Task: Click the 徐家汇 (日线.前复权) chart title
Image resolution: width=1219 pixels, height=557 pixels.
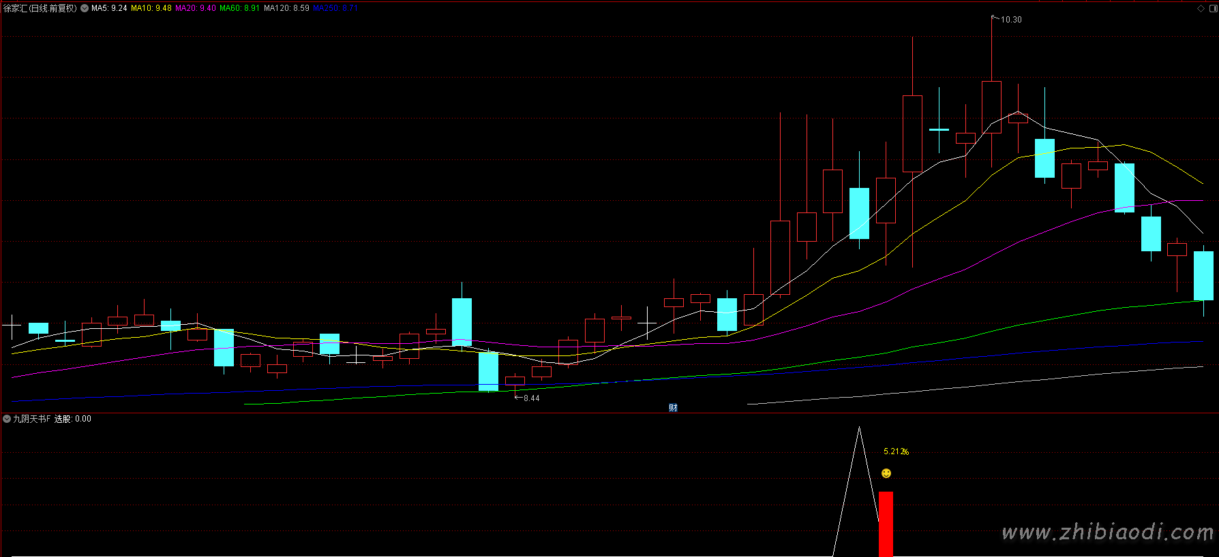Action: [x=40, y=8]
